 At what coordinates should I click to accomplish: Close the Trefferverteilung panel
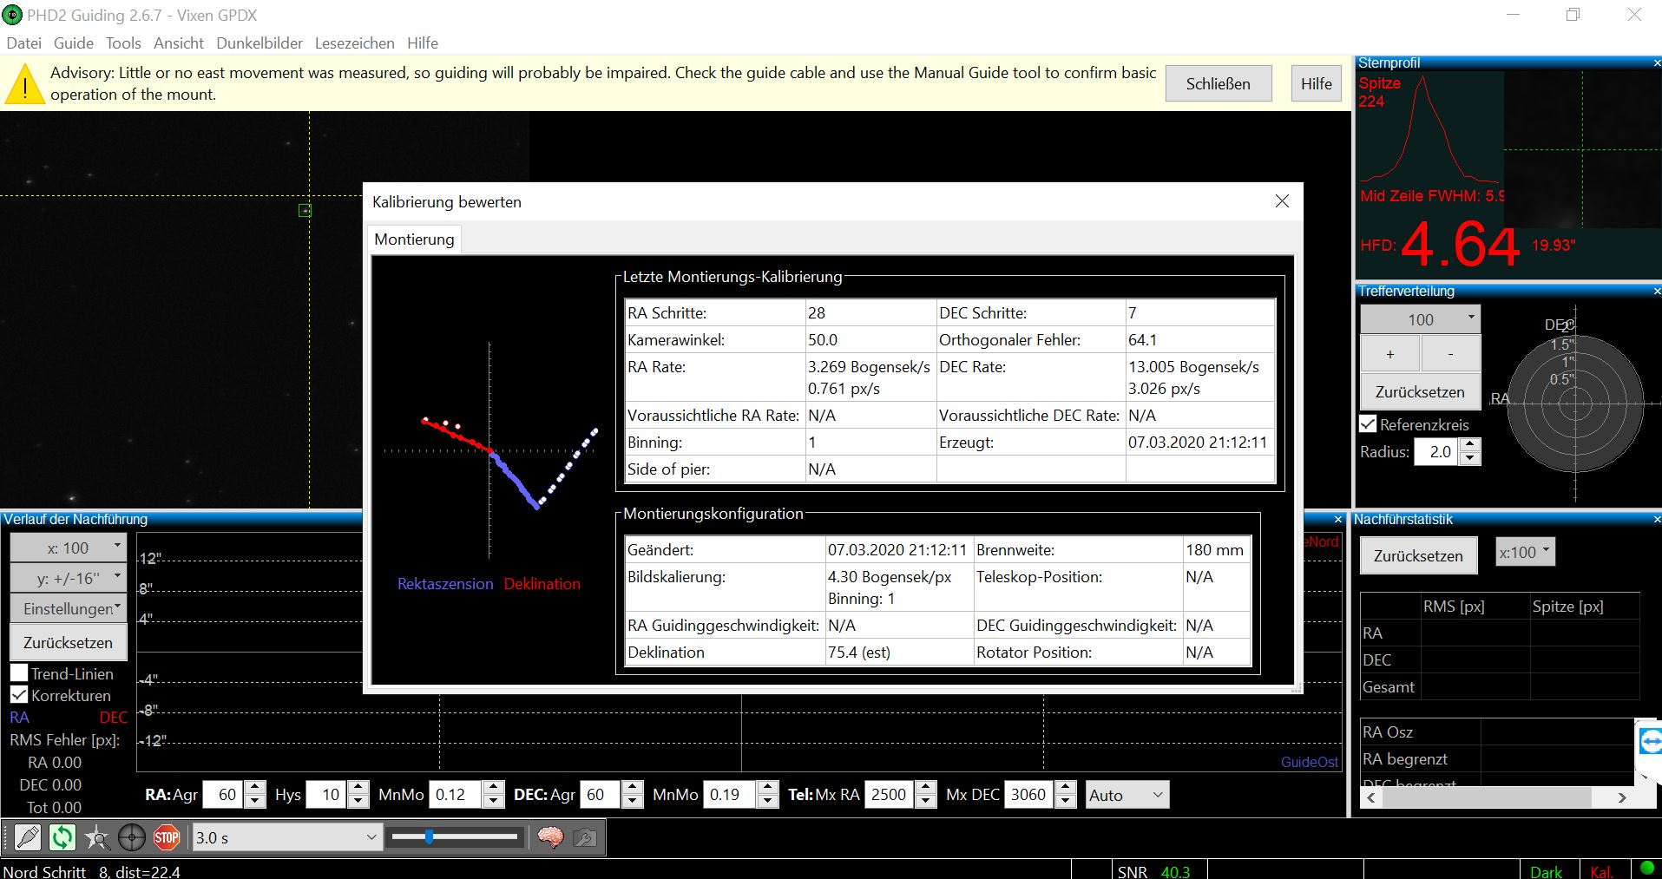[1656, 292]
